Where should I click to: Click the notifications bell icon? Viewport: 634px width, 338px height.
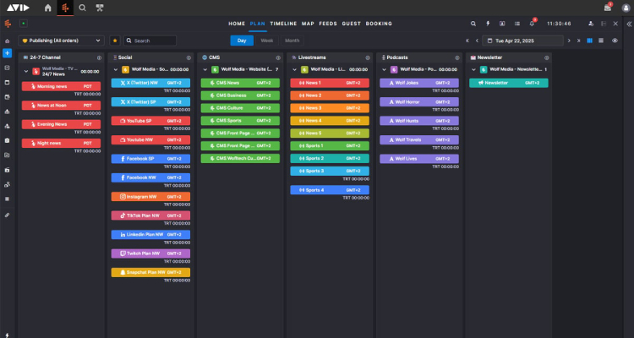(x=532, y=24)
